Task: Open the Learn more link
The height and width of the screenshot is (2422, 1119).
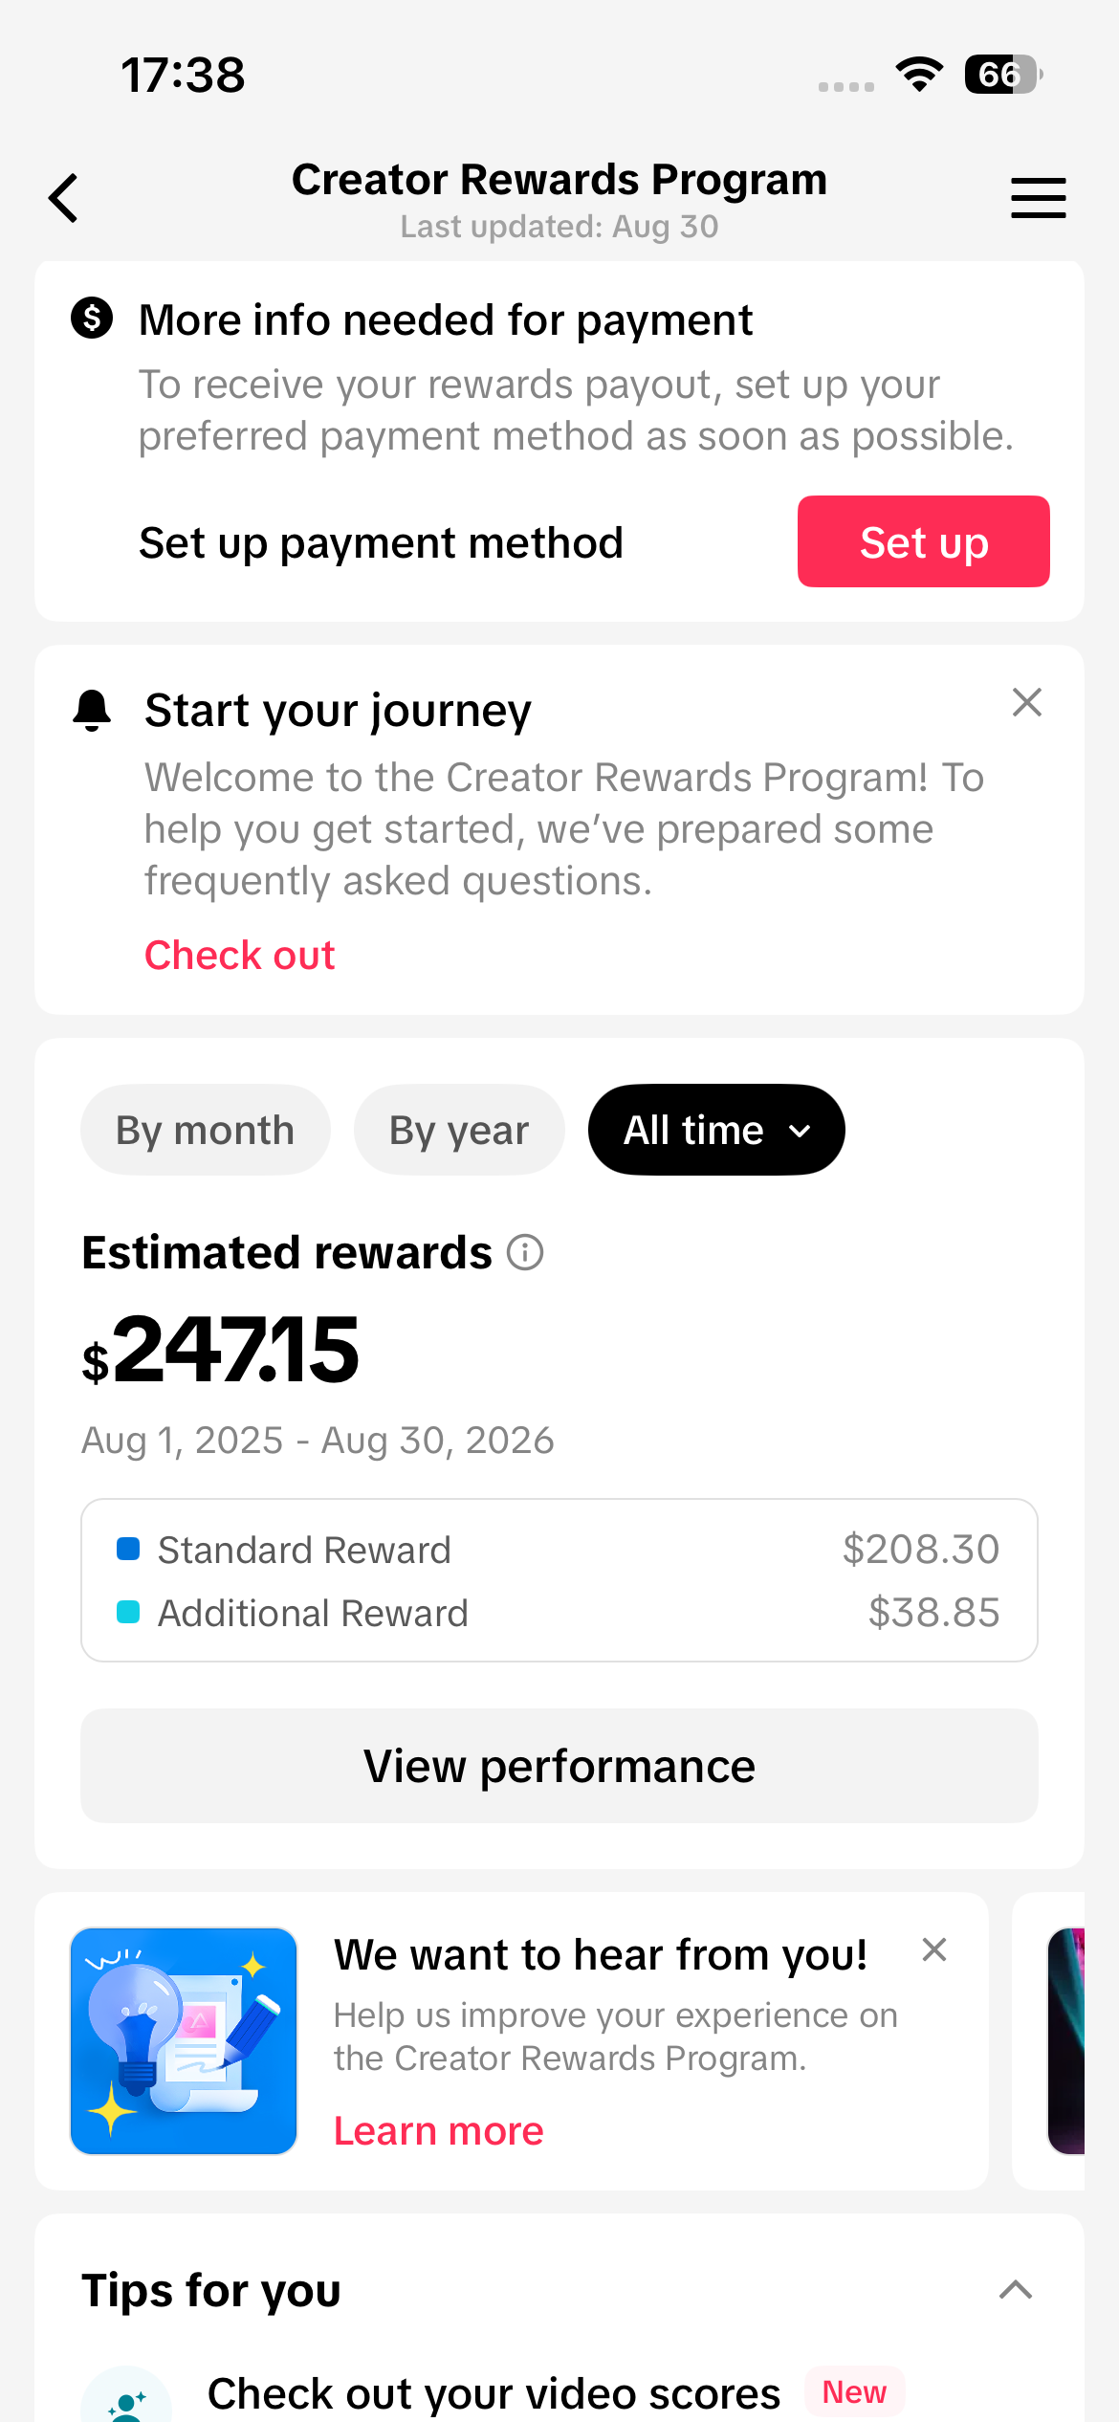Action: tap(439, 2130)
